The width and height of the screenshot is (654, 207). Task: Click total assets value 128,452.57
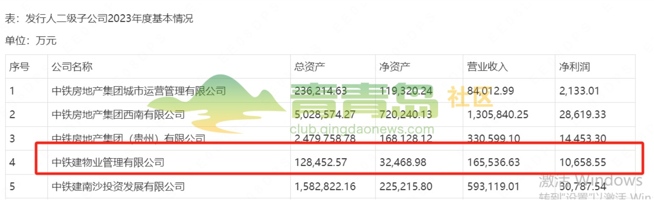tap(321, 162)
